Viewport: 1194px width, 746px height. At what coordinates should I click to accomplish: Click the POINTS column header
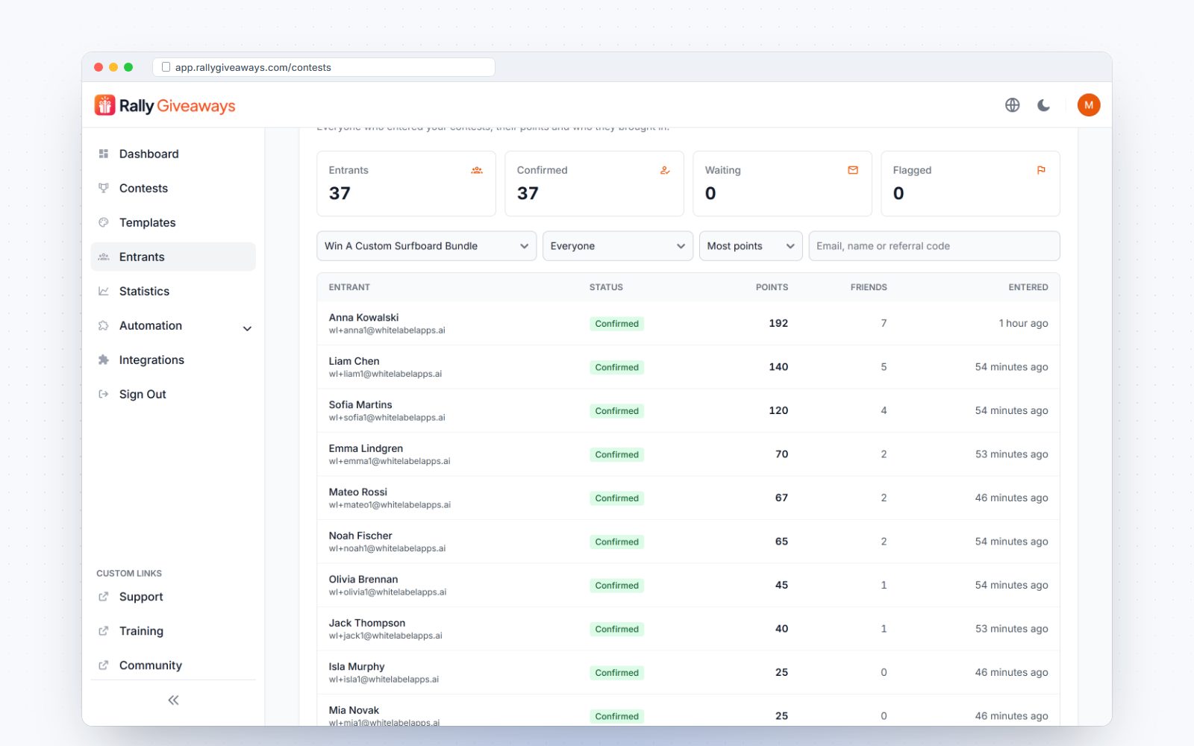tap(772, 287)
